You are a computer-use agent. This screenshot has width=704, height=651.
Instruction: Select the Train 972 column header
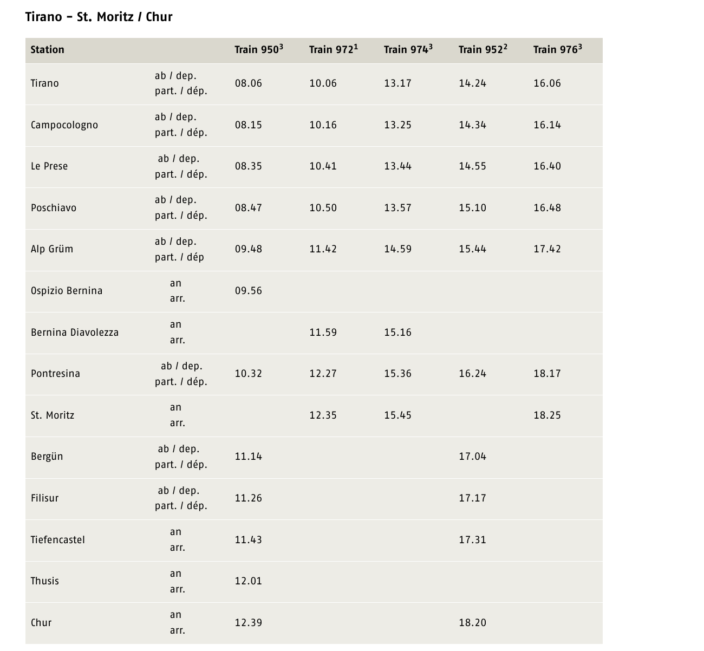(x=334, y=49)
